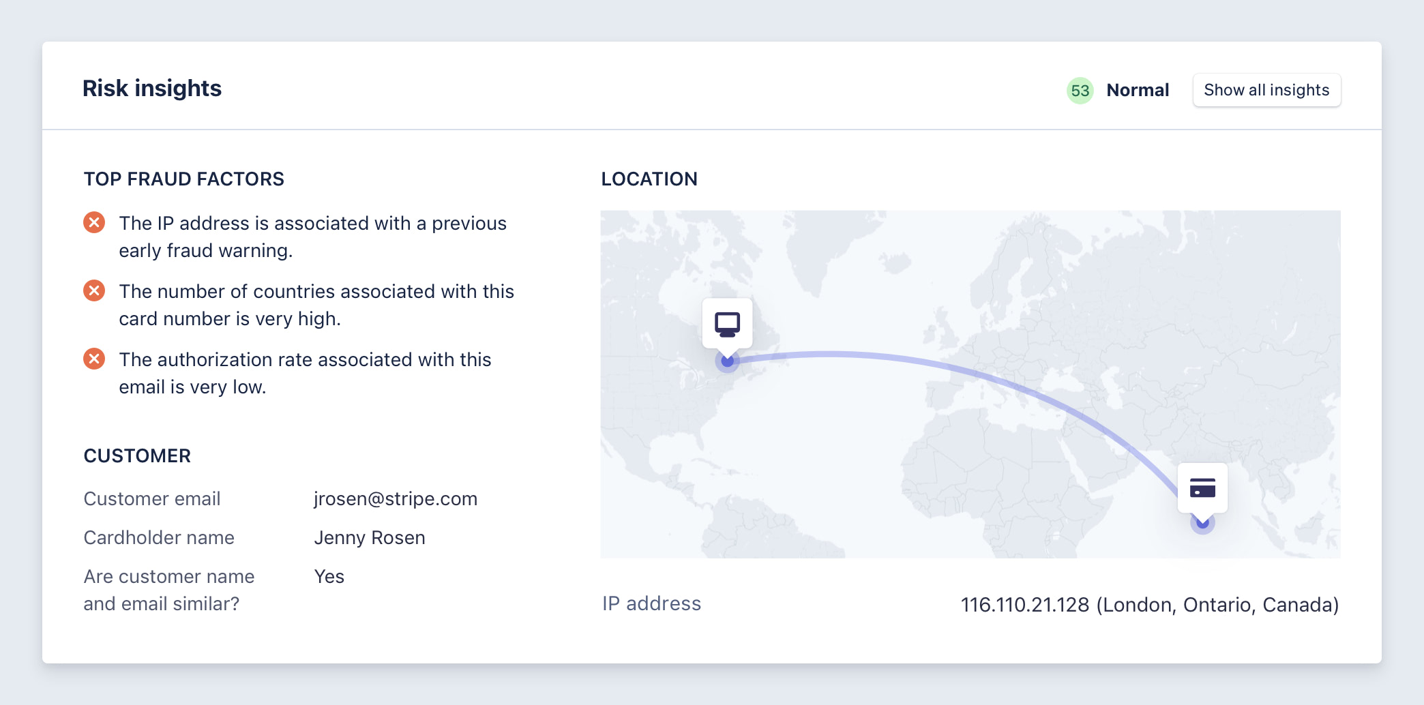The height and width of the screenshot is (705, 1424).
Task: Click the Yes name-email similarity value
Action: (x=329, y=576)
